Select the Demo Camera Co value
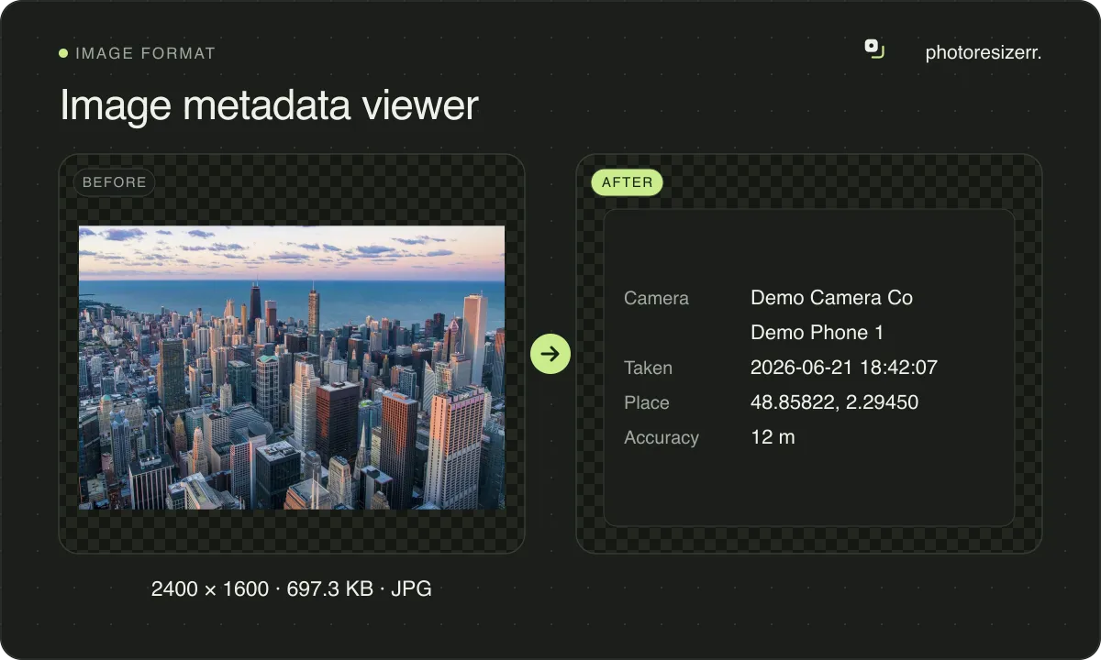 [x=831, y=298]
